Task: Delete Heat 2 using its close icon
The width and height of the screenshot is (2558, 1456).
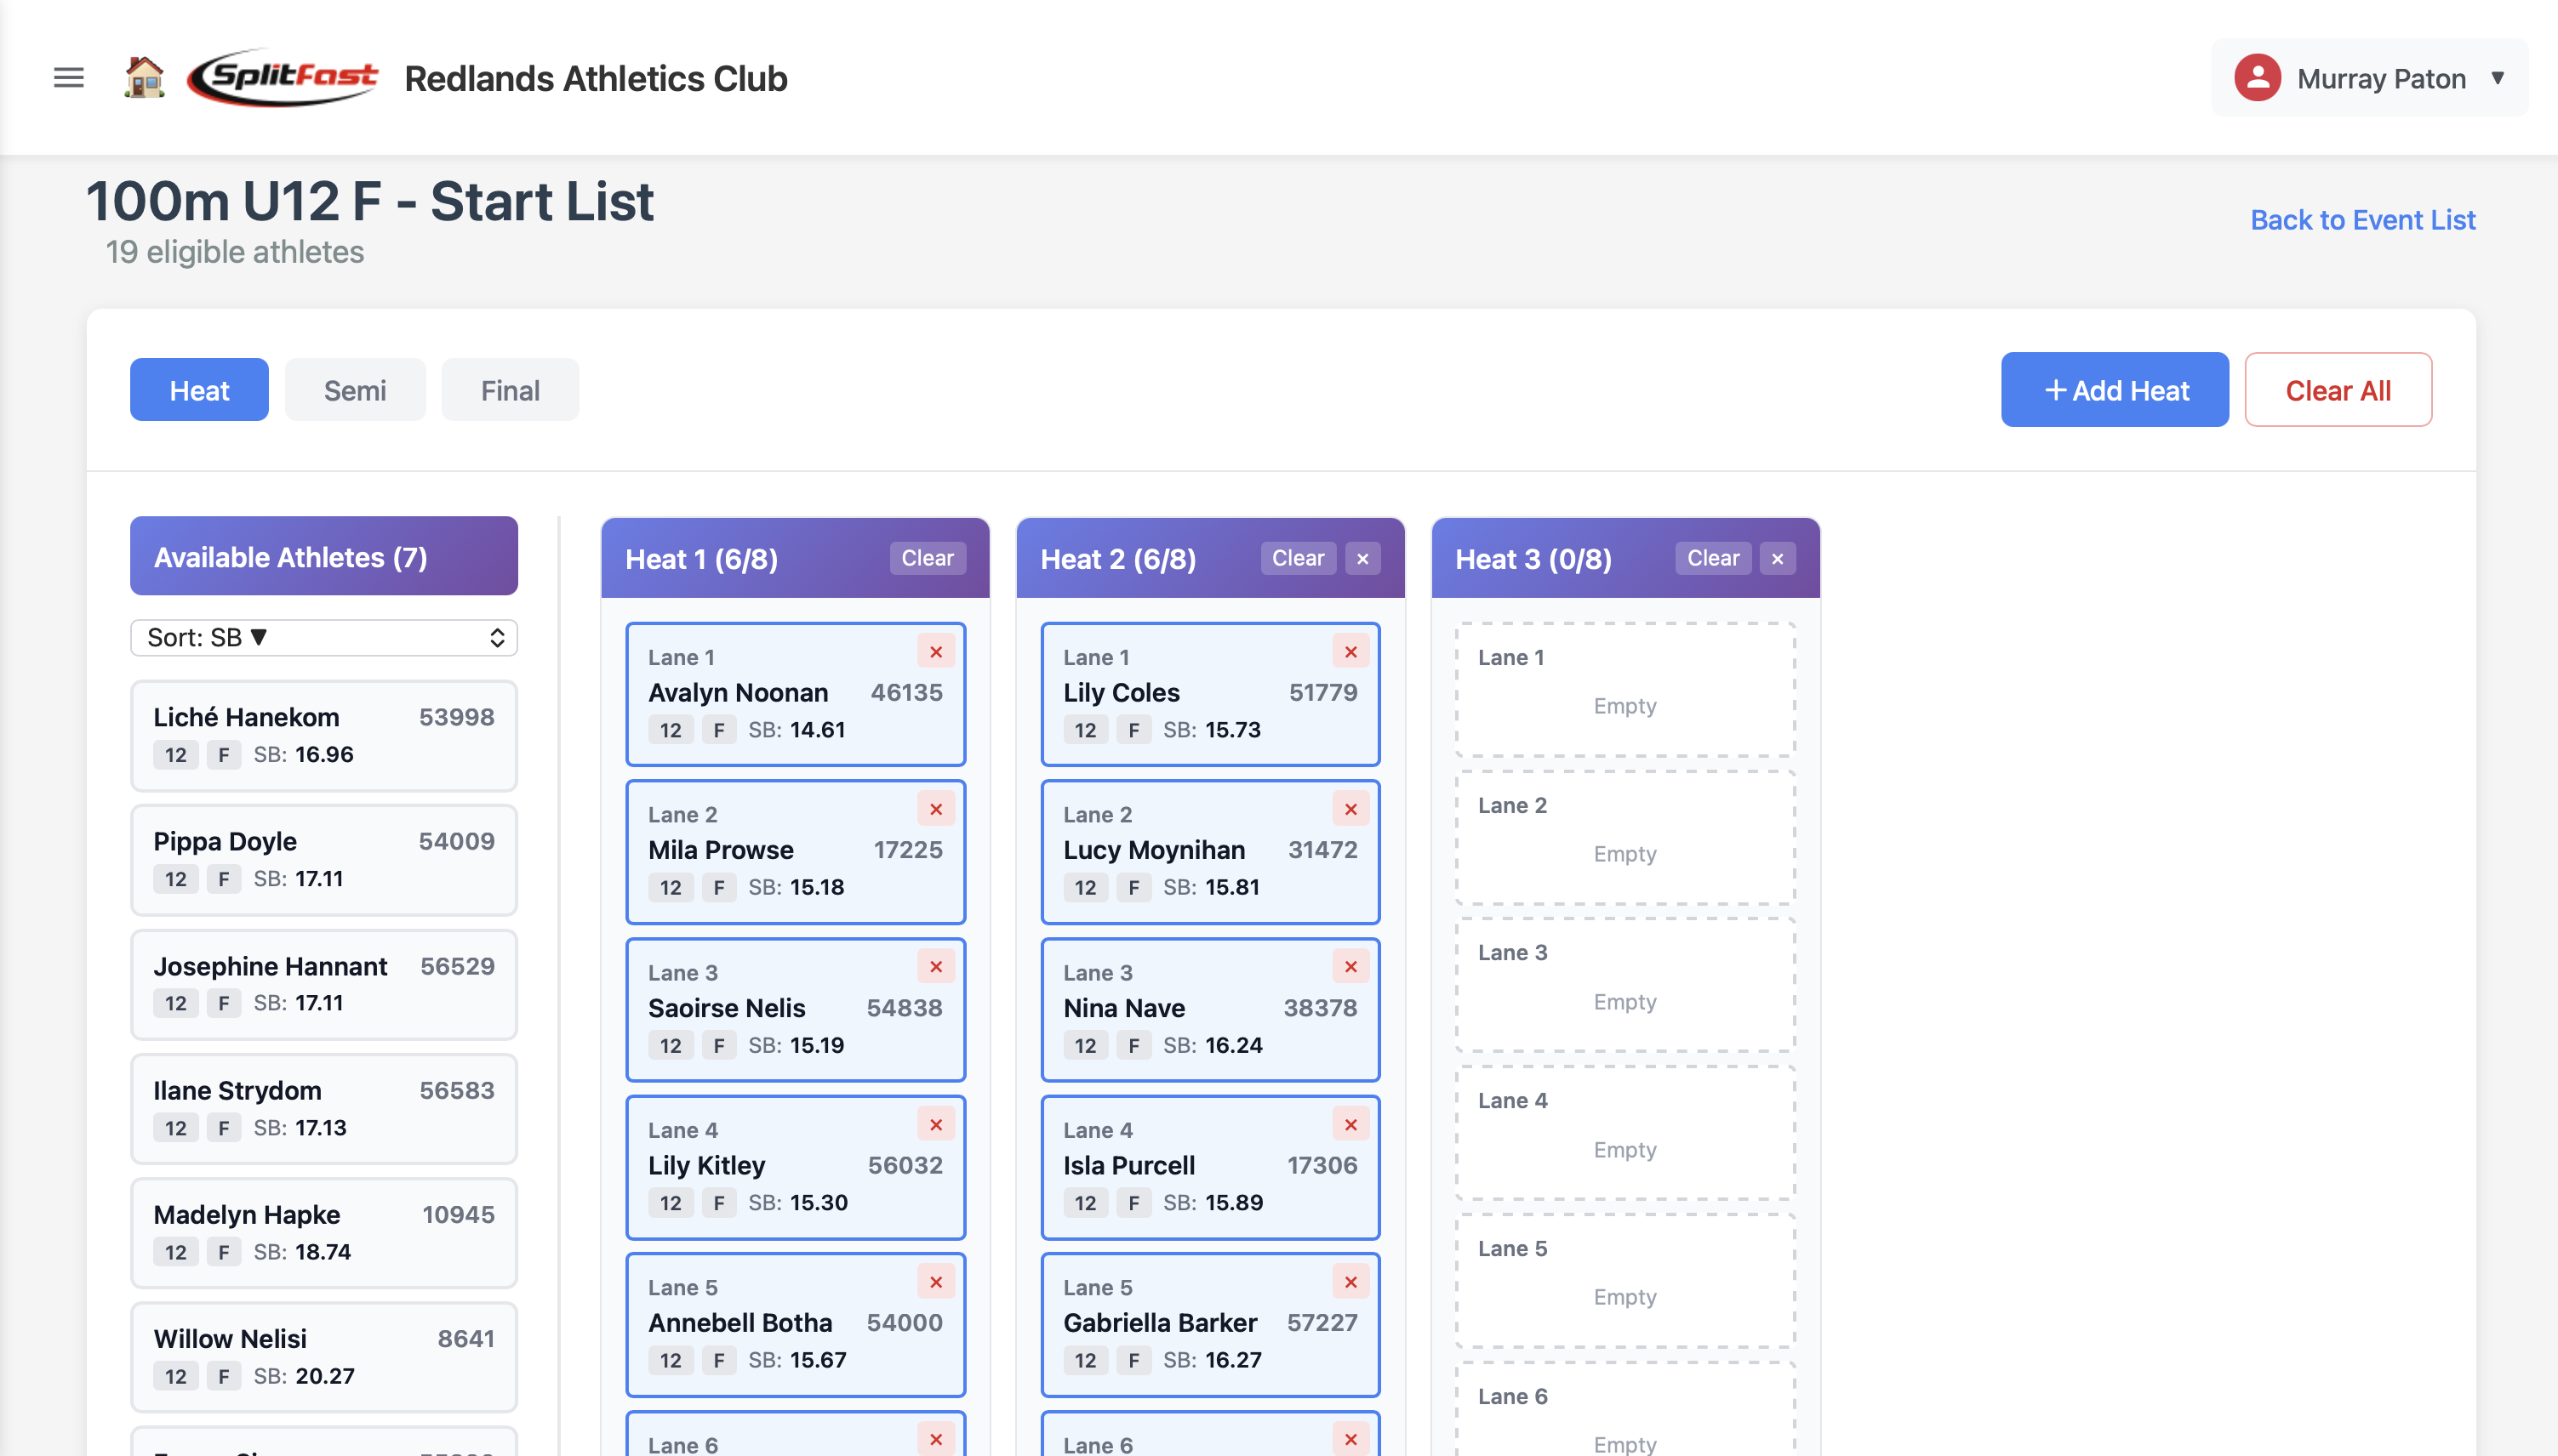Action: point(1363,558)
